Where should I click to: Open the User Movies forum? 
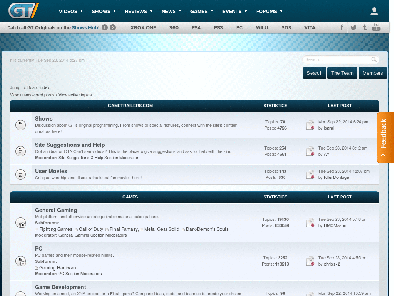[x=51, y=171]
